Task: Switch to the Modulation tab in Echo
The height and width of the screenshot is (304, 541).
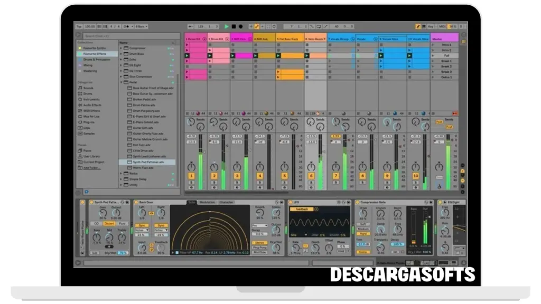Action: (207, 202)
